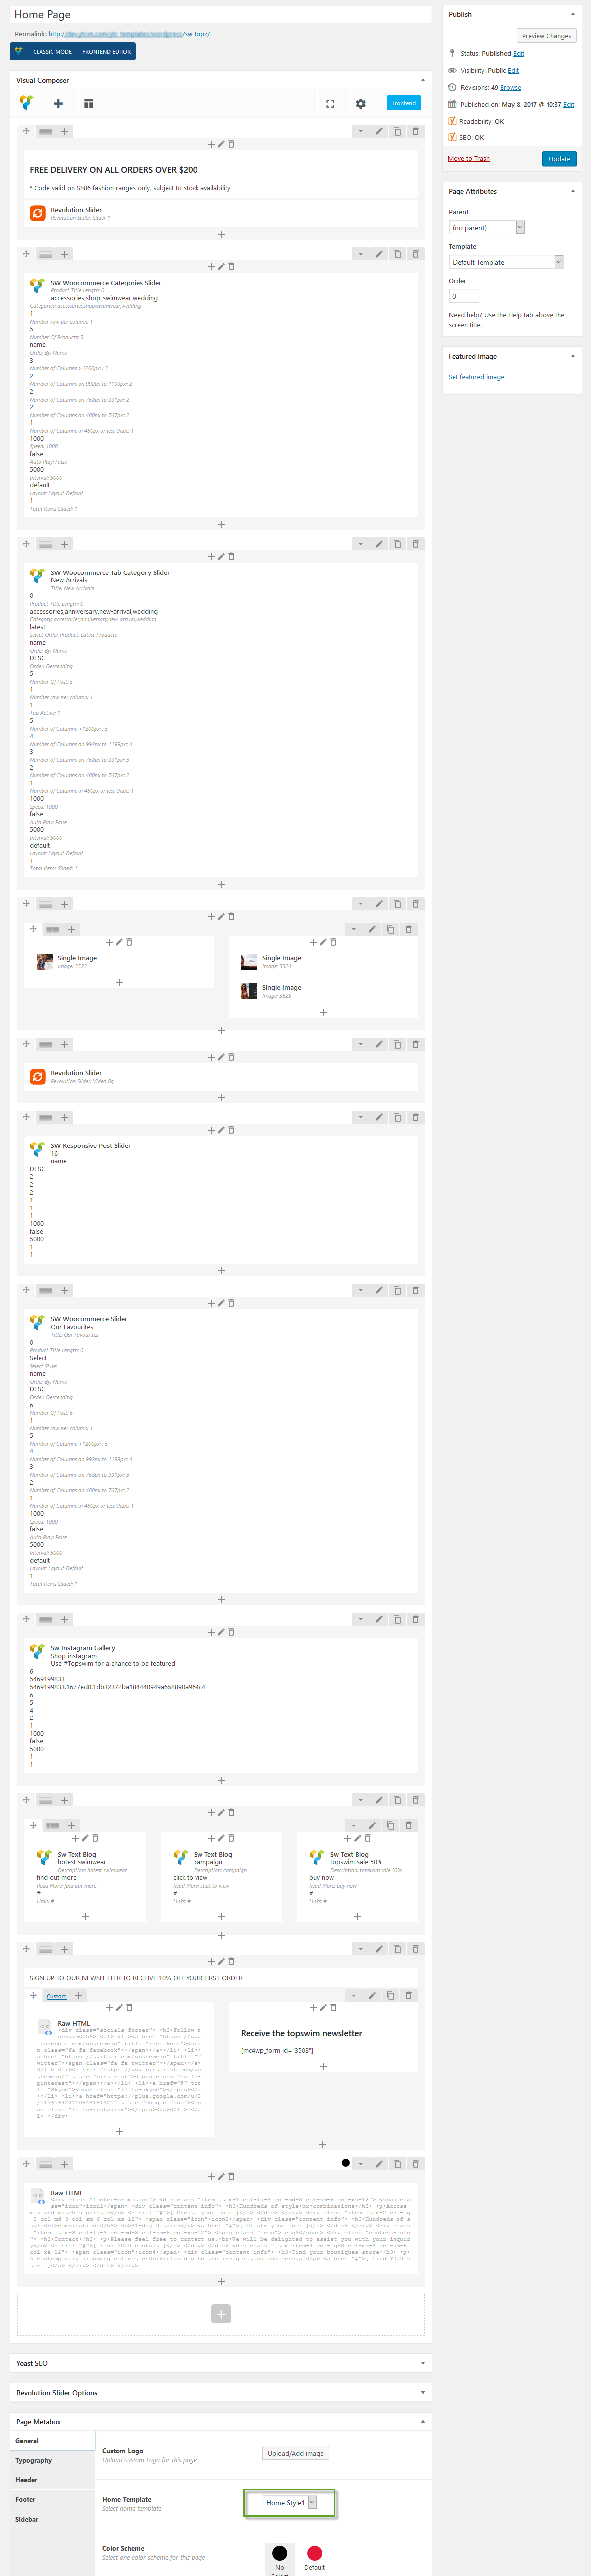The height and width of the screenshot is (2576, 591).
Task: Collapse the Page Attributes panel
Action: pyautogui.click(x=572, y=191)
